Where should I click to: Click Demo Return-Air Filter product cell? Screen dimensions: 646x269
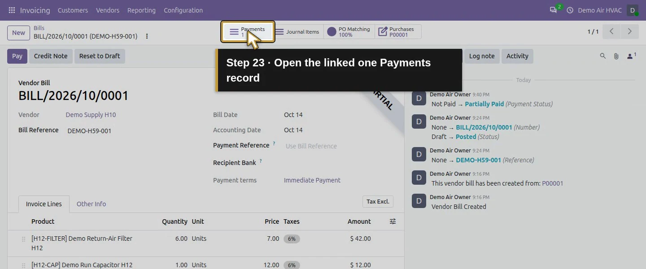[82, 243]
